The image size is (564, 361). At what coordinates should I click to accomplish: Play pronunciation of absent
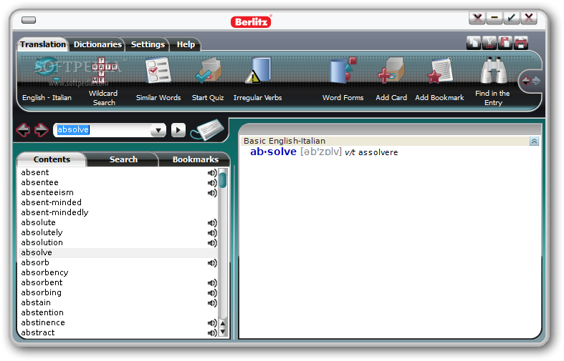pos(212,173)
